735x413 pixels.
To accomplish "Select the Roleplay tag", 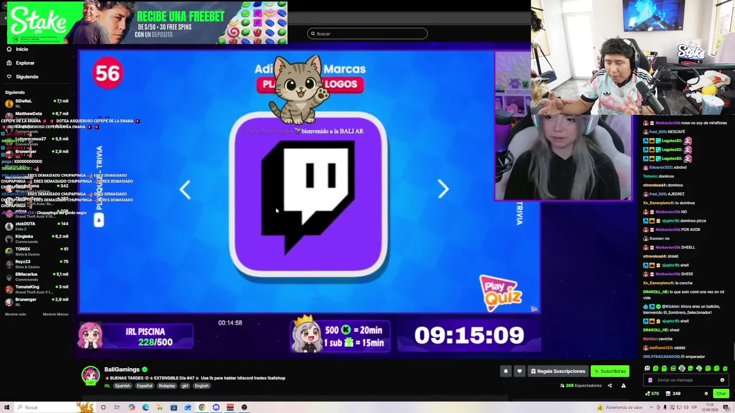I will click(x=167, y=386).
